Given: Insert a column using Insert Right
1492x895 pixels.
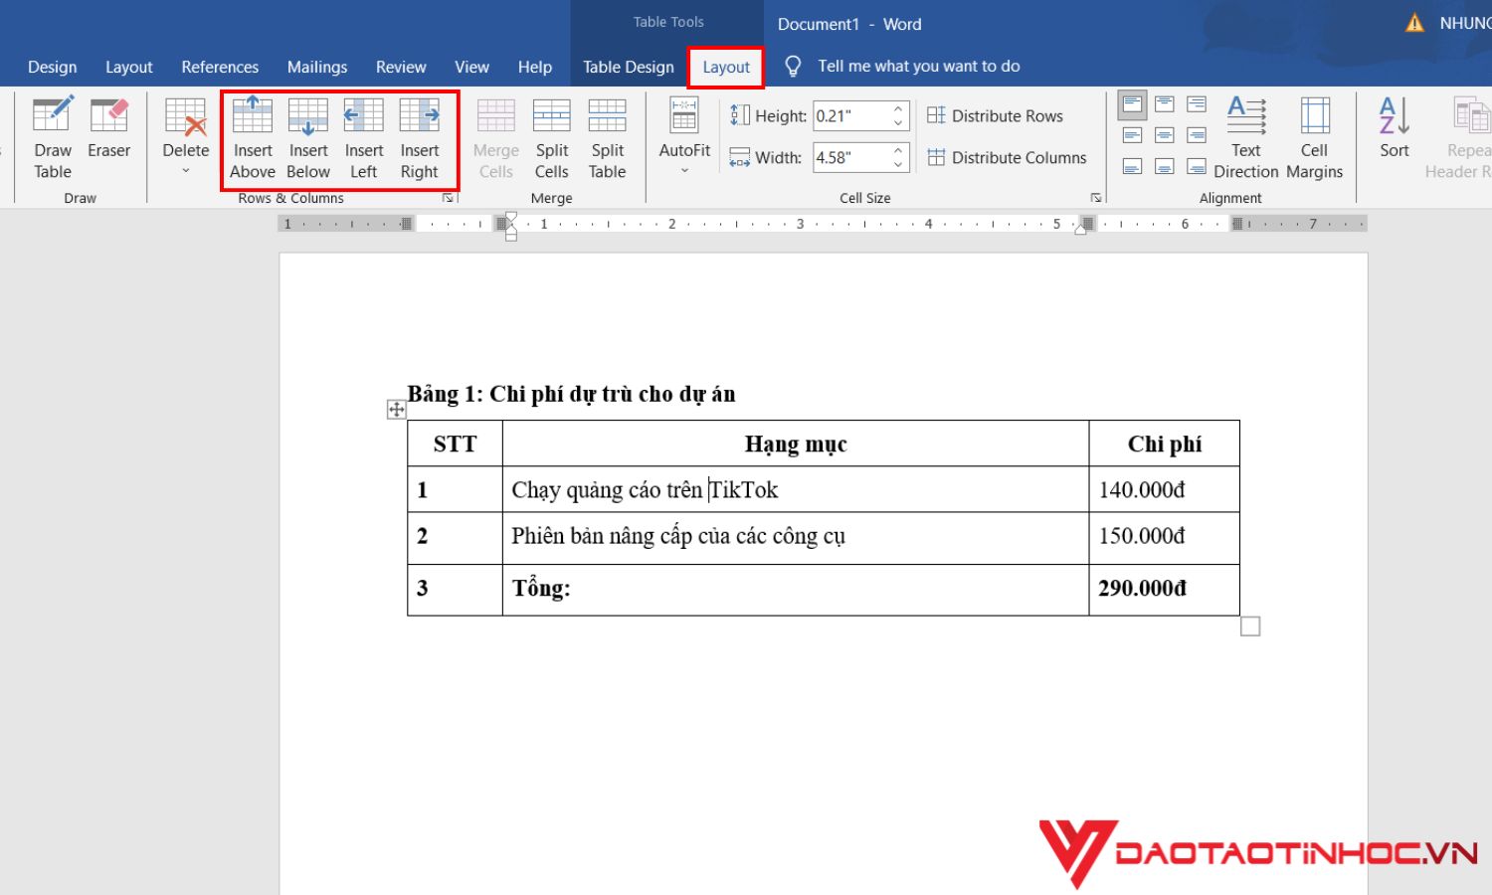Looking at the screenshot, I should [419, 137].
